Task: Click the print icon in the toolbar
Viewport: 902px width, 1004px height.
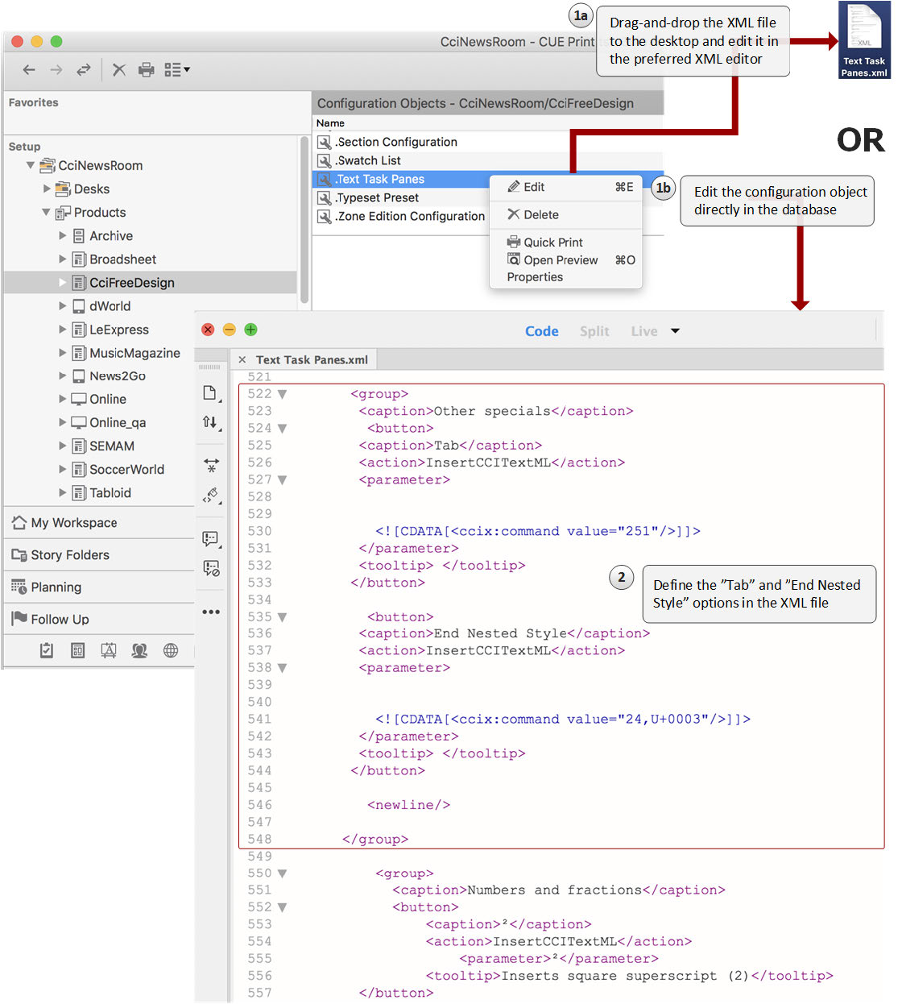Action: click(146, 70)
